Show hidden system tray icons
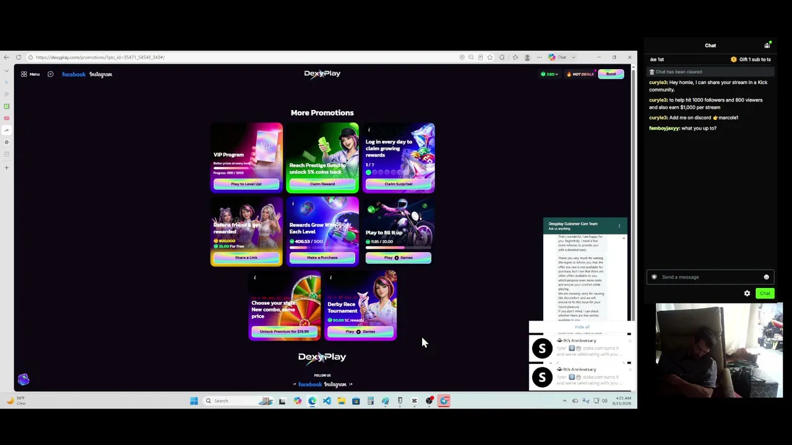792x445 pixels. click(564, 401)
